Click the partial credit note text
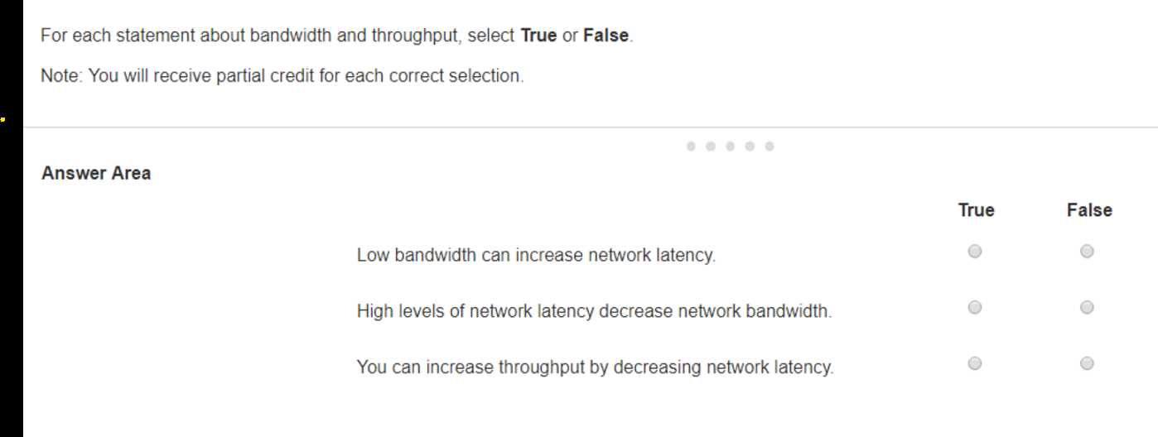The height and width of the screenshot is (437, 1158). pyautogui.click(x=282, y=75)
